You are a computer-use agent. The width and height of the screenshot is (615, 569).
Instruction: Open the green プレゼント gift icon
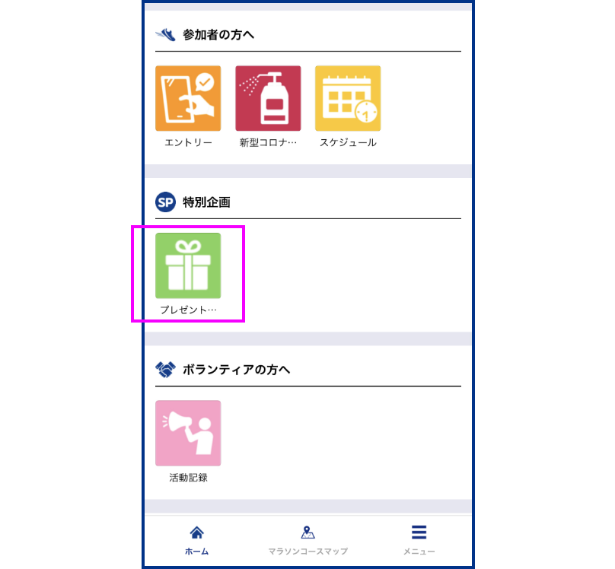[x=188, y=265]
